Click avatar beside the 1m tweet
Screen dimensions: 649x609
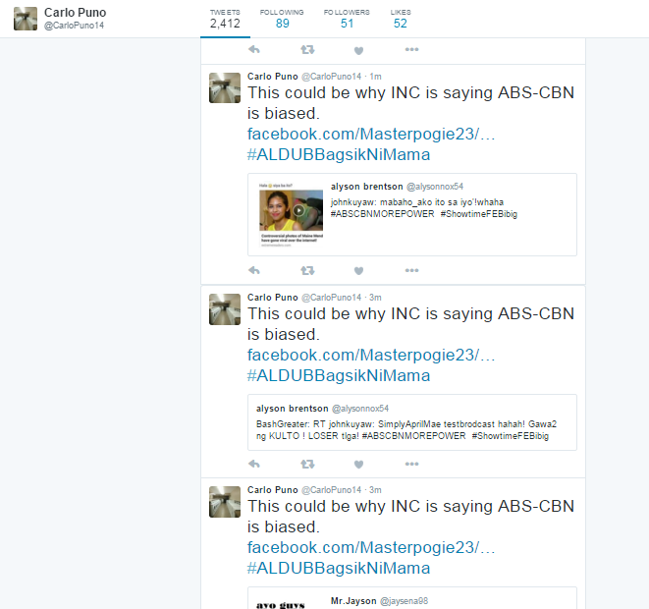225,87
